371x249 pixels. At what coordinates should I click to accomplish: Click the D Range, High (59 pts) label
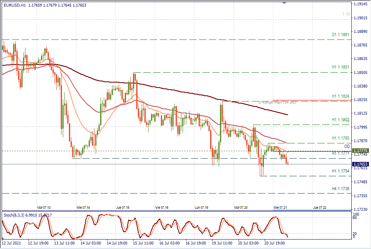(277, 102)
